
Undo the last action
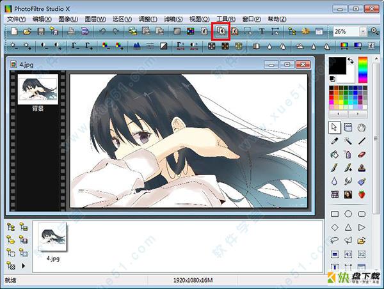[x=102, y=31]
